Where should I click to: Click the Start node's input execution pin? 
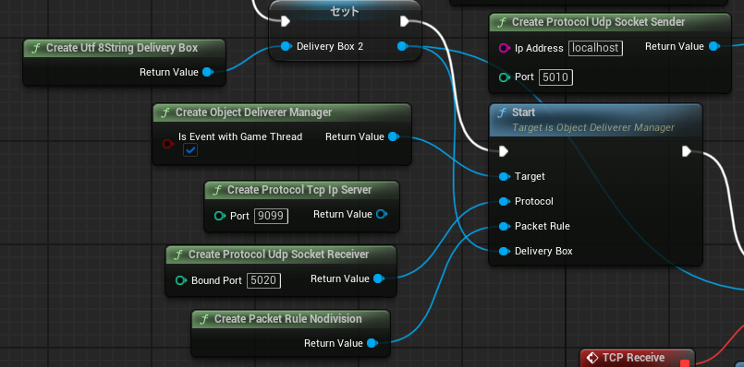coord(504,151)
